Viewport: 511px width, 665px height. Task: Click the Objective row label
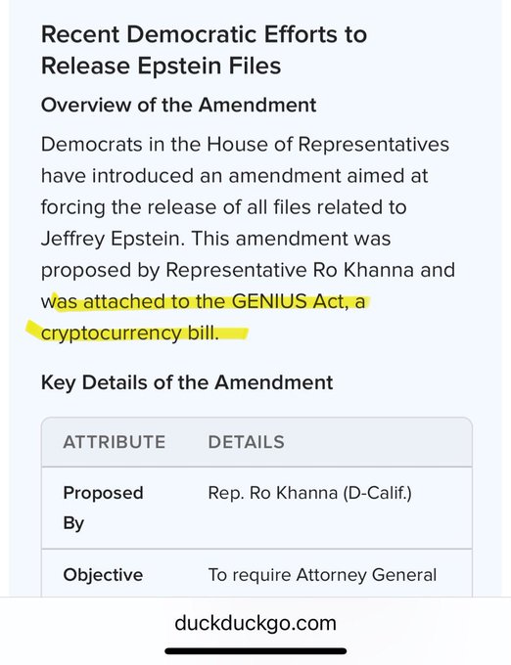point(103,575)
